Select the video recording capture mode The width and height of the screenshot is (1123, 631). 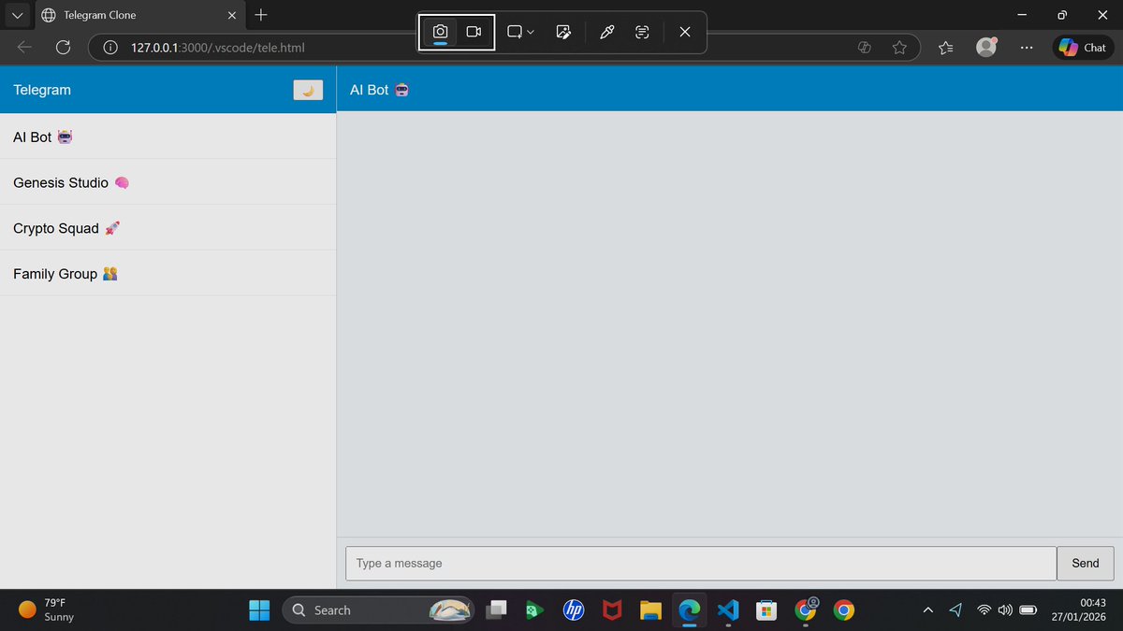click(474, 32)
